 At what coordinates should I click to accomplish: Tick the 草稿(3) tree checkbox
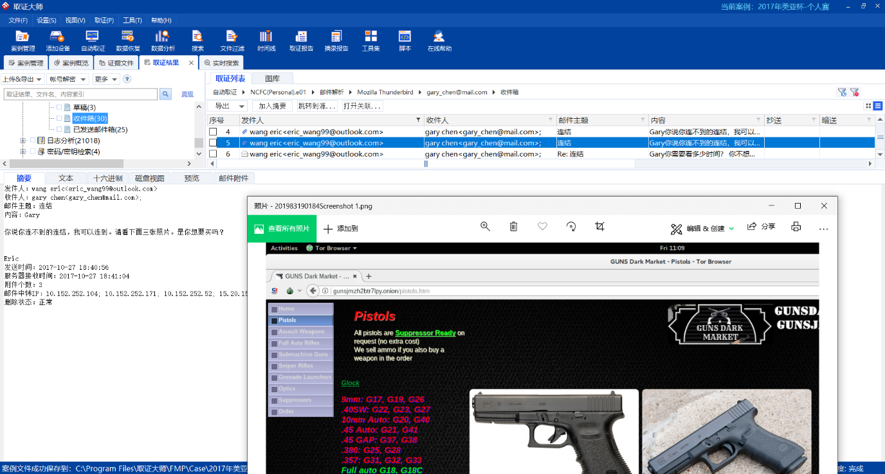(59, 107)
